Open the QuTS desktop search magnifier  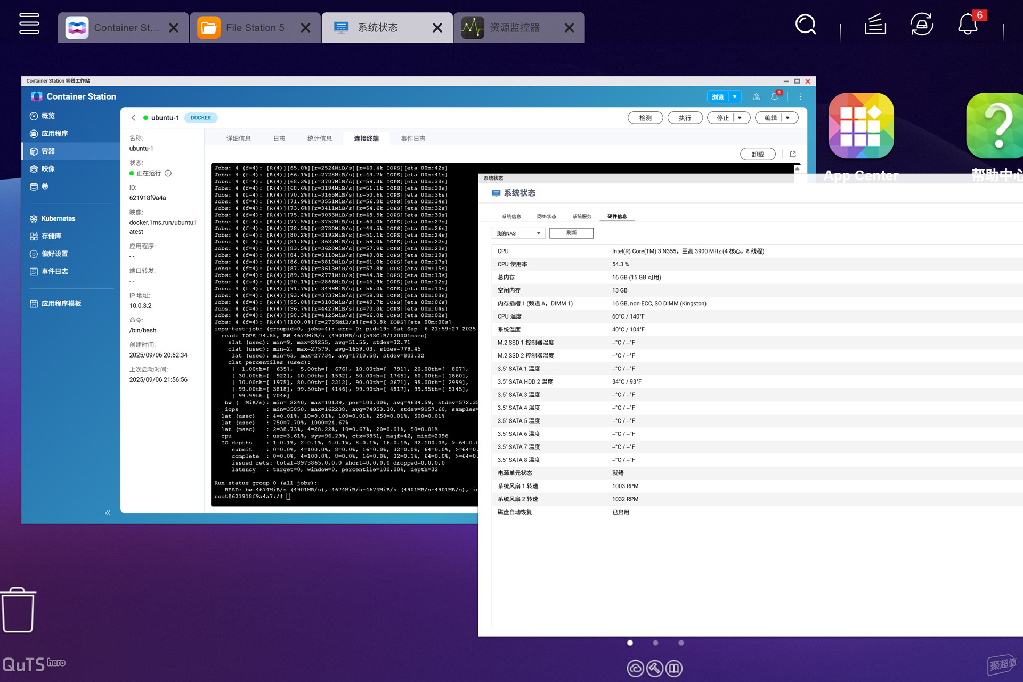tap(805, 25)
